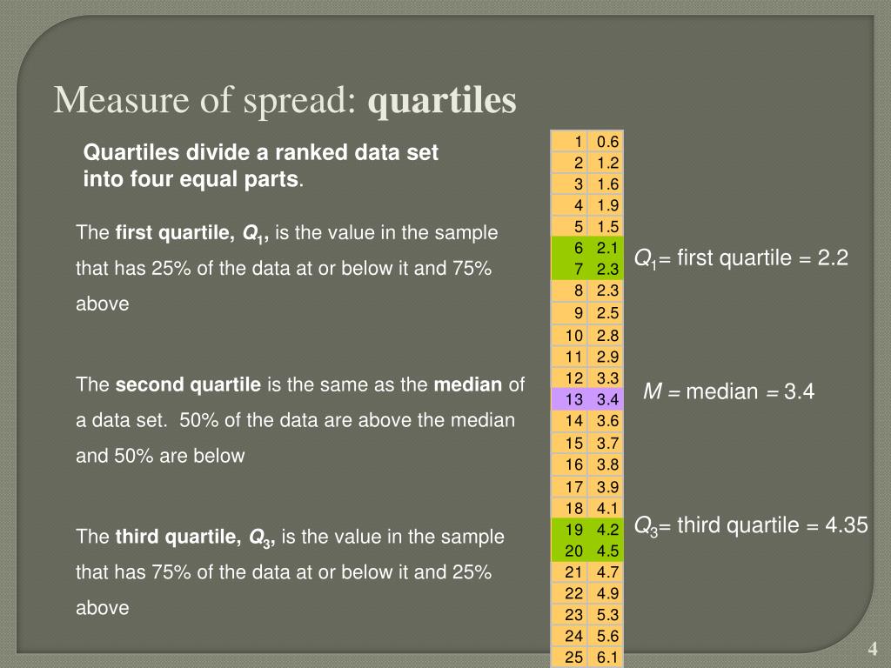
Task: Click the second quartile median paragraph
Action: tap(300, 420)
